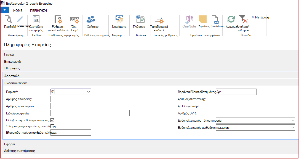Open the Όχι. Σειρά number series
Viewport: 299px width, 159px height.
[x=74, y=20]
